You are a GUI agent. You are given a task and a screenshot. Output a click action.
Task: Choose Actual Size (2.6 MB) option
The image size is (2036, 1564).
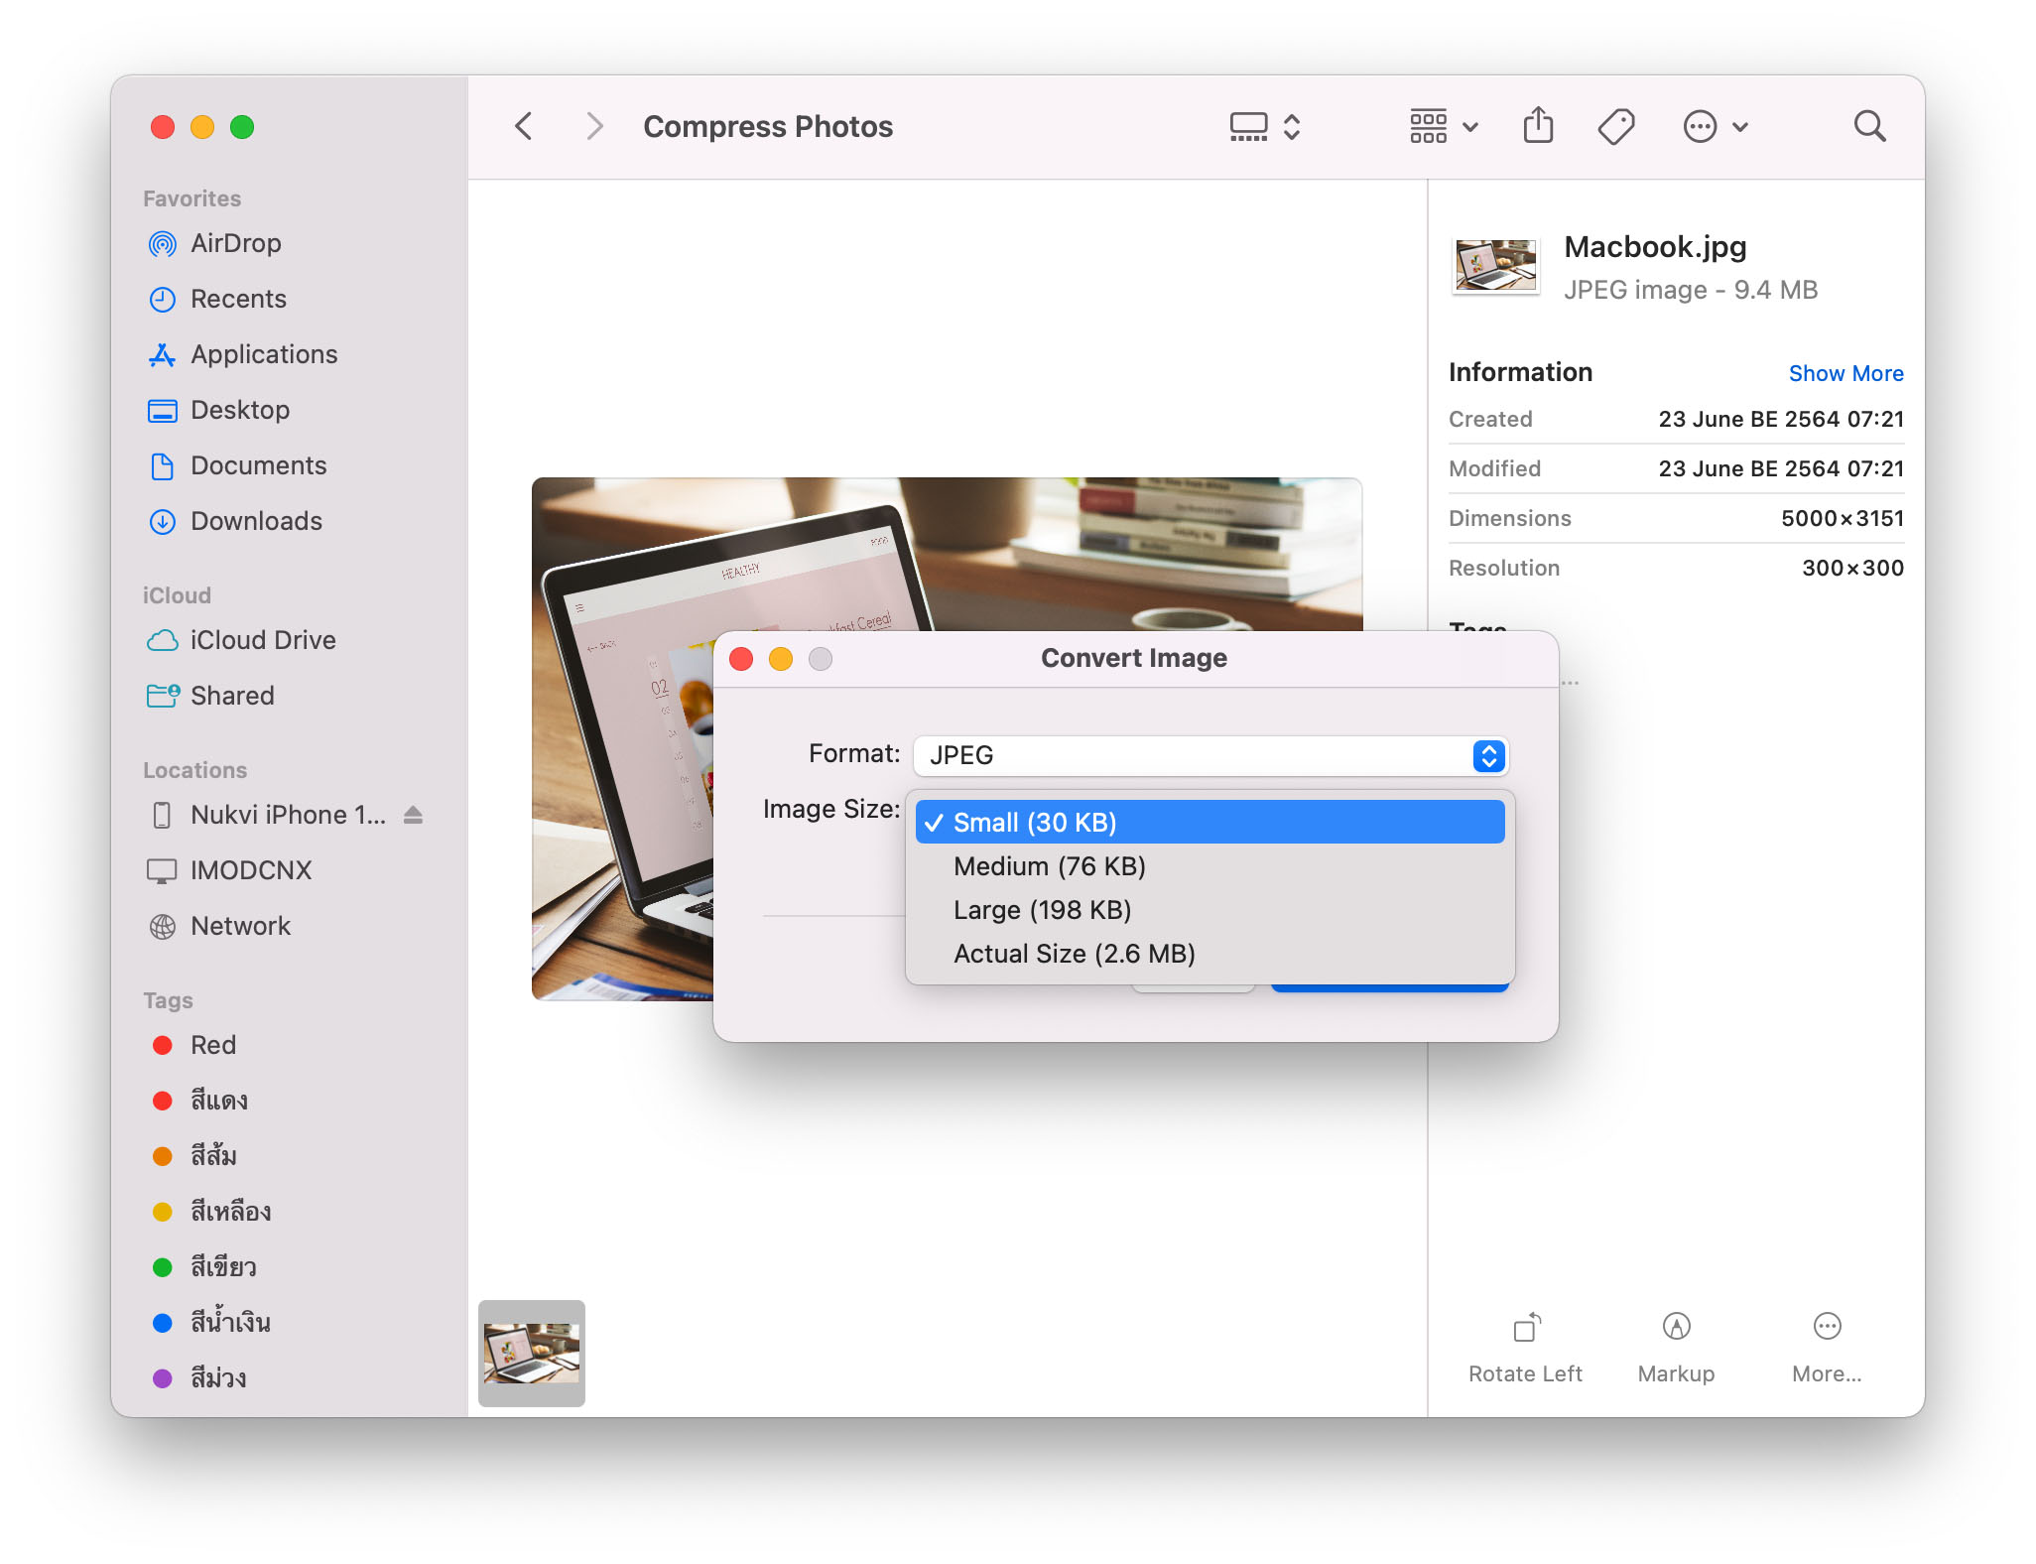[1074, 954]
